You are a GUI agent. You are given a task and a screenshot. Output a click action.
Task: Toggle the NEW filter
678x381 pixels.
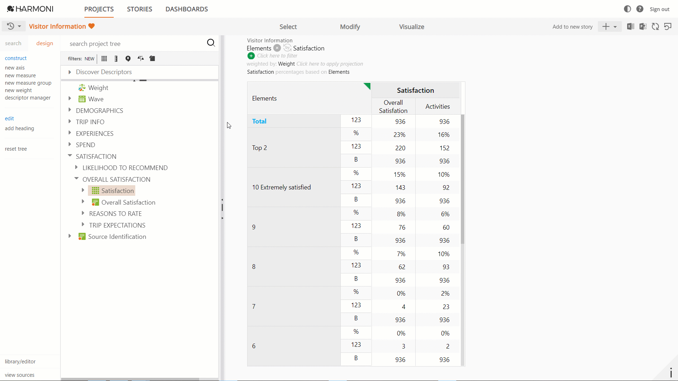point(89,59)
